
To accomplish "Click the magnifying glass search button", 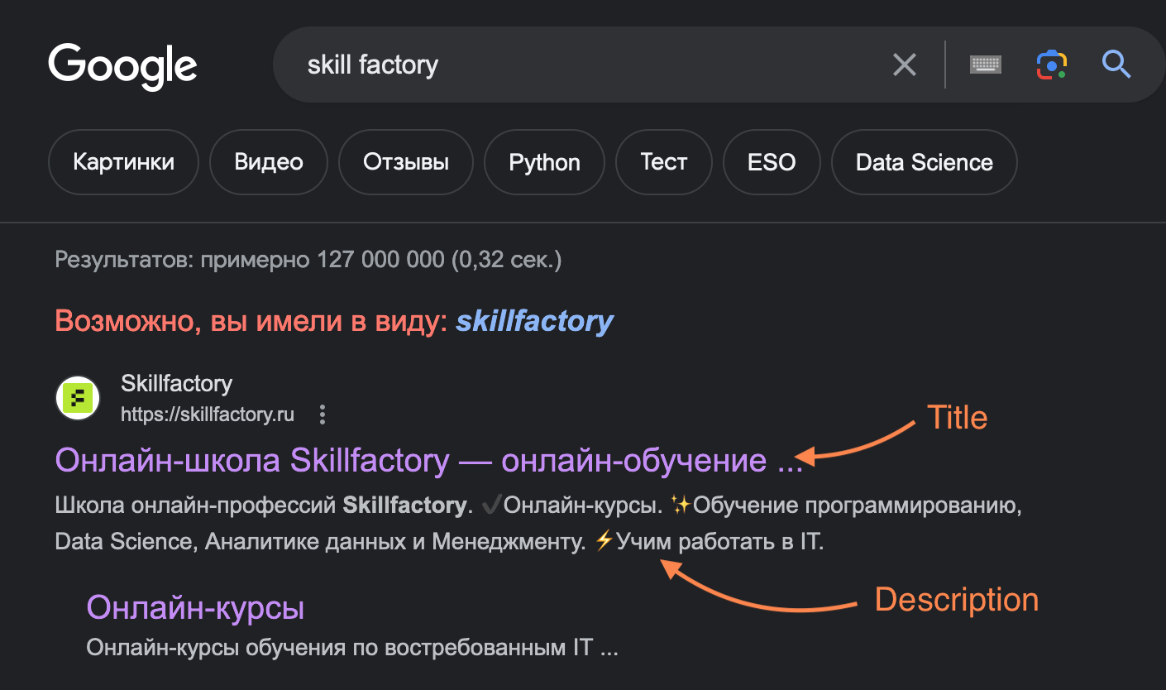I will tap(1116, 64).
